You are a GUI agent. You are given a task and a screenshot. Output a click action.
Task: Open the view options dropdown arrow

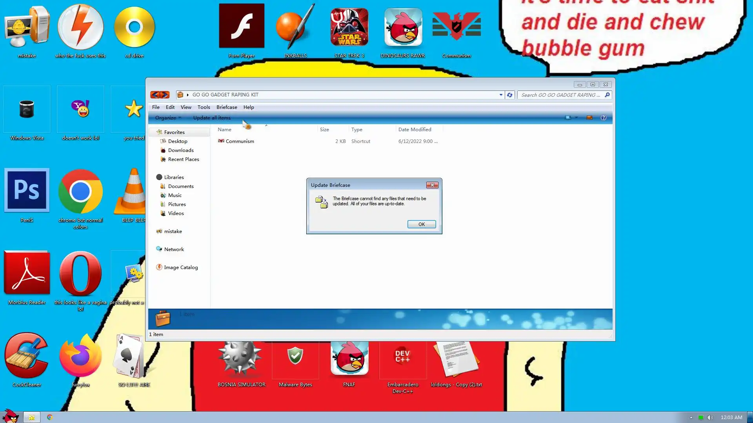click(x=576, y=117)
